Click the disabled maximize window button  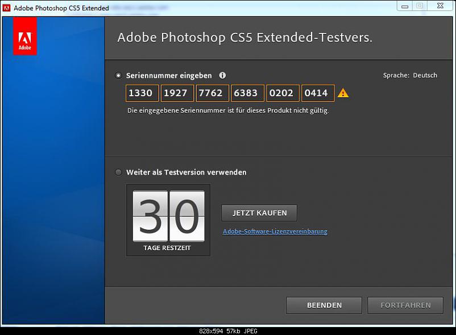tap(420, 6)
